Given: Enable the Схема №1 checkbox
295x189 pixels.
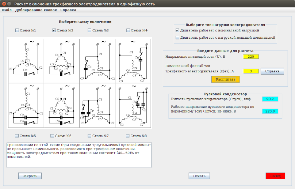Looking at the screenshot, I should tap(17, 30).
